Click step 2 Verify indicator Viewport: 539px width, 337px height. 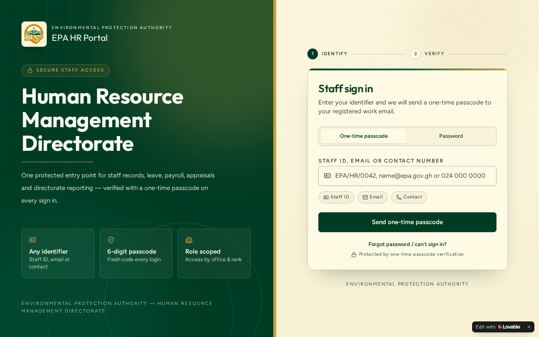[427, 54]
